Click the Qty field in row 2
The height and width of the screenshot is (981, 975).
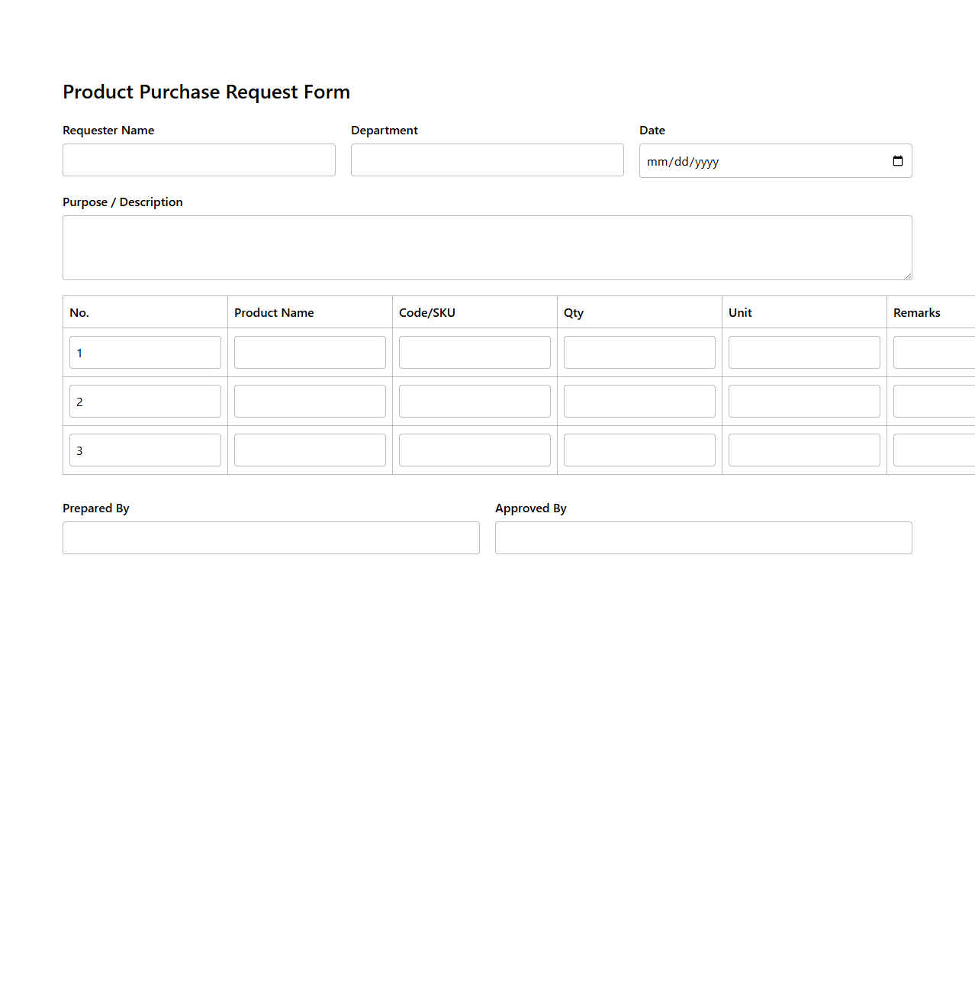[x=639, y=401]
